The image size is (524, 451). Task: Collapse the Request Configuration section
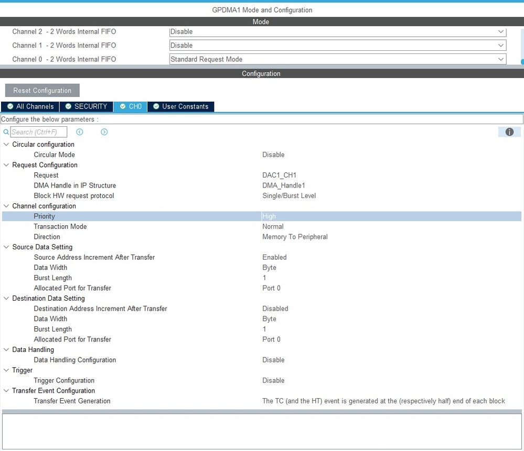tap(6, 164)
